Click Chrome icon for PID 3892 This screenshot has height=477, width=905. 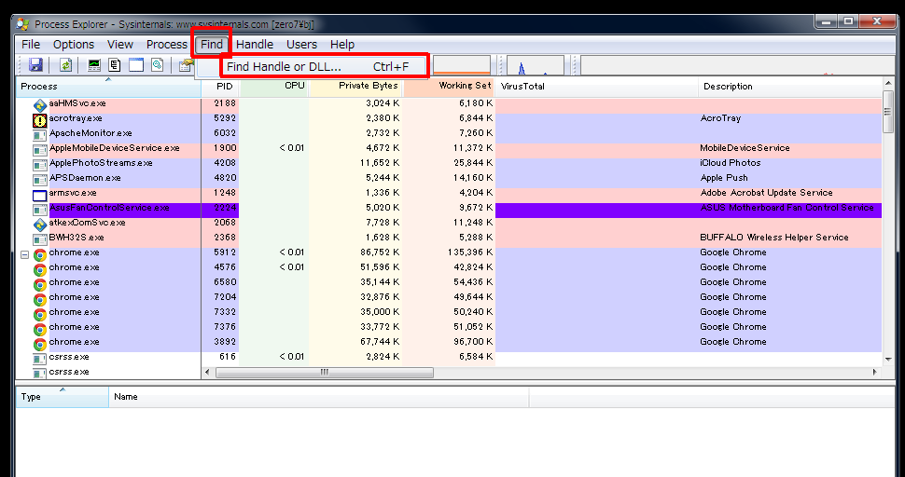40,345
